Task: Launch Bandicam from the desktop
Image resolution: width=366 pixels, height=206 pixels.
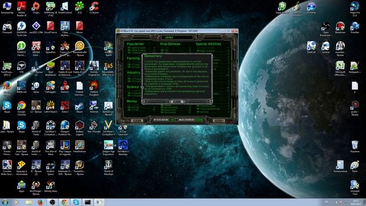Action: click(x=340, y=27)
